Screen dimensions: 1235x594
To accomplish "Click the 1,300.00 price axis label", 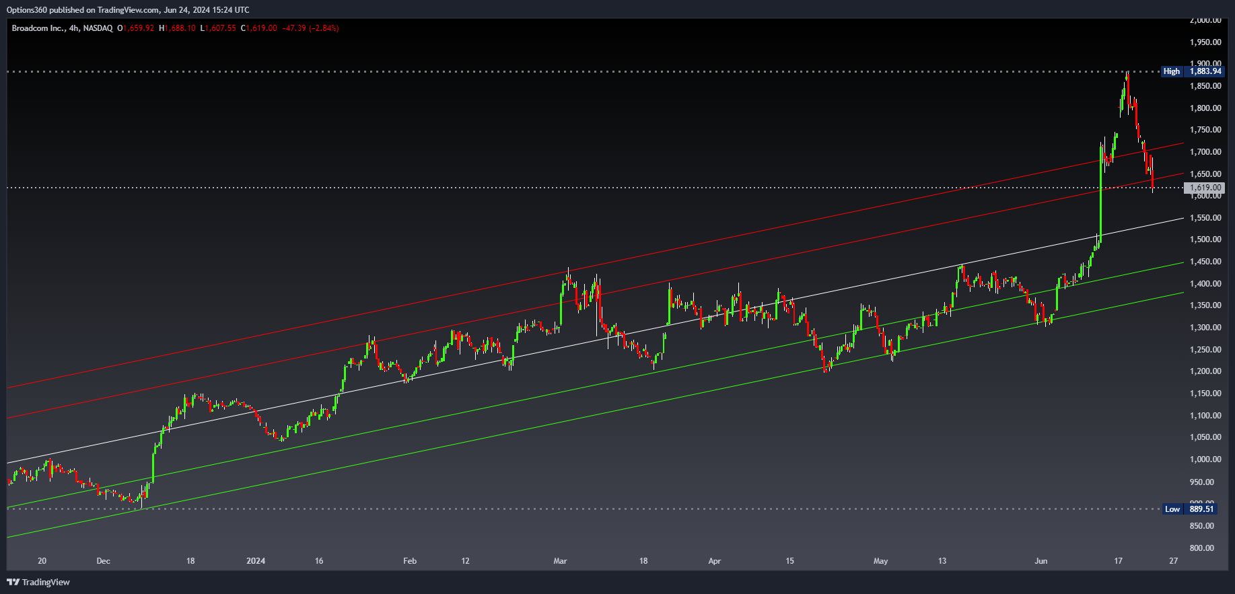I will (1205, 328).
